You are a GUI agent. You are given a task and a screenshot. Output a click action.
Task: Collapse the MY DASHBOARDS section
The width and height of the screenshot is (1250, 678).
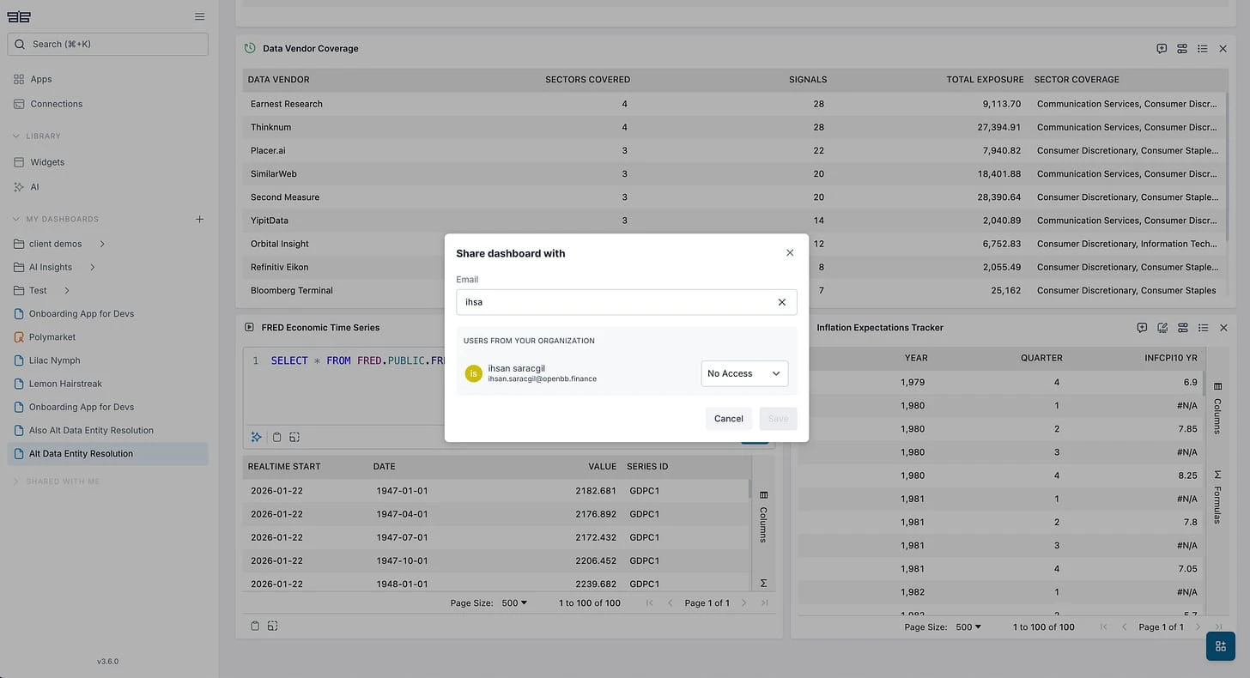[x=15, y=219]
